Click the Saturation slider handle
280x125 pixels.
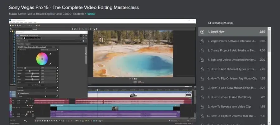30,71
